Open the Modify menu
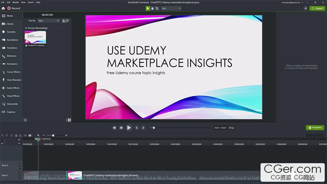 coord(16,2)
